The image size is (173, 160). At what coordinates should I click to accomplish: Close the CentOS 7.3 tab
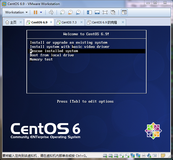click(82, 22)
